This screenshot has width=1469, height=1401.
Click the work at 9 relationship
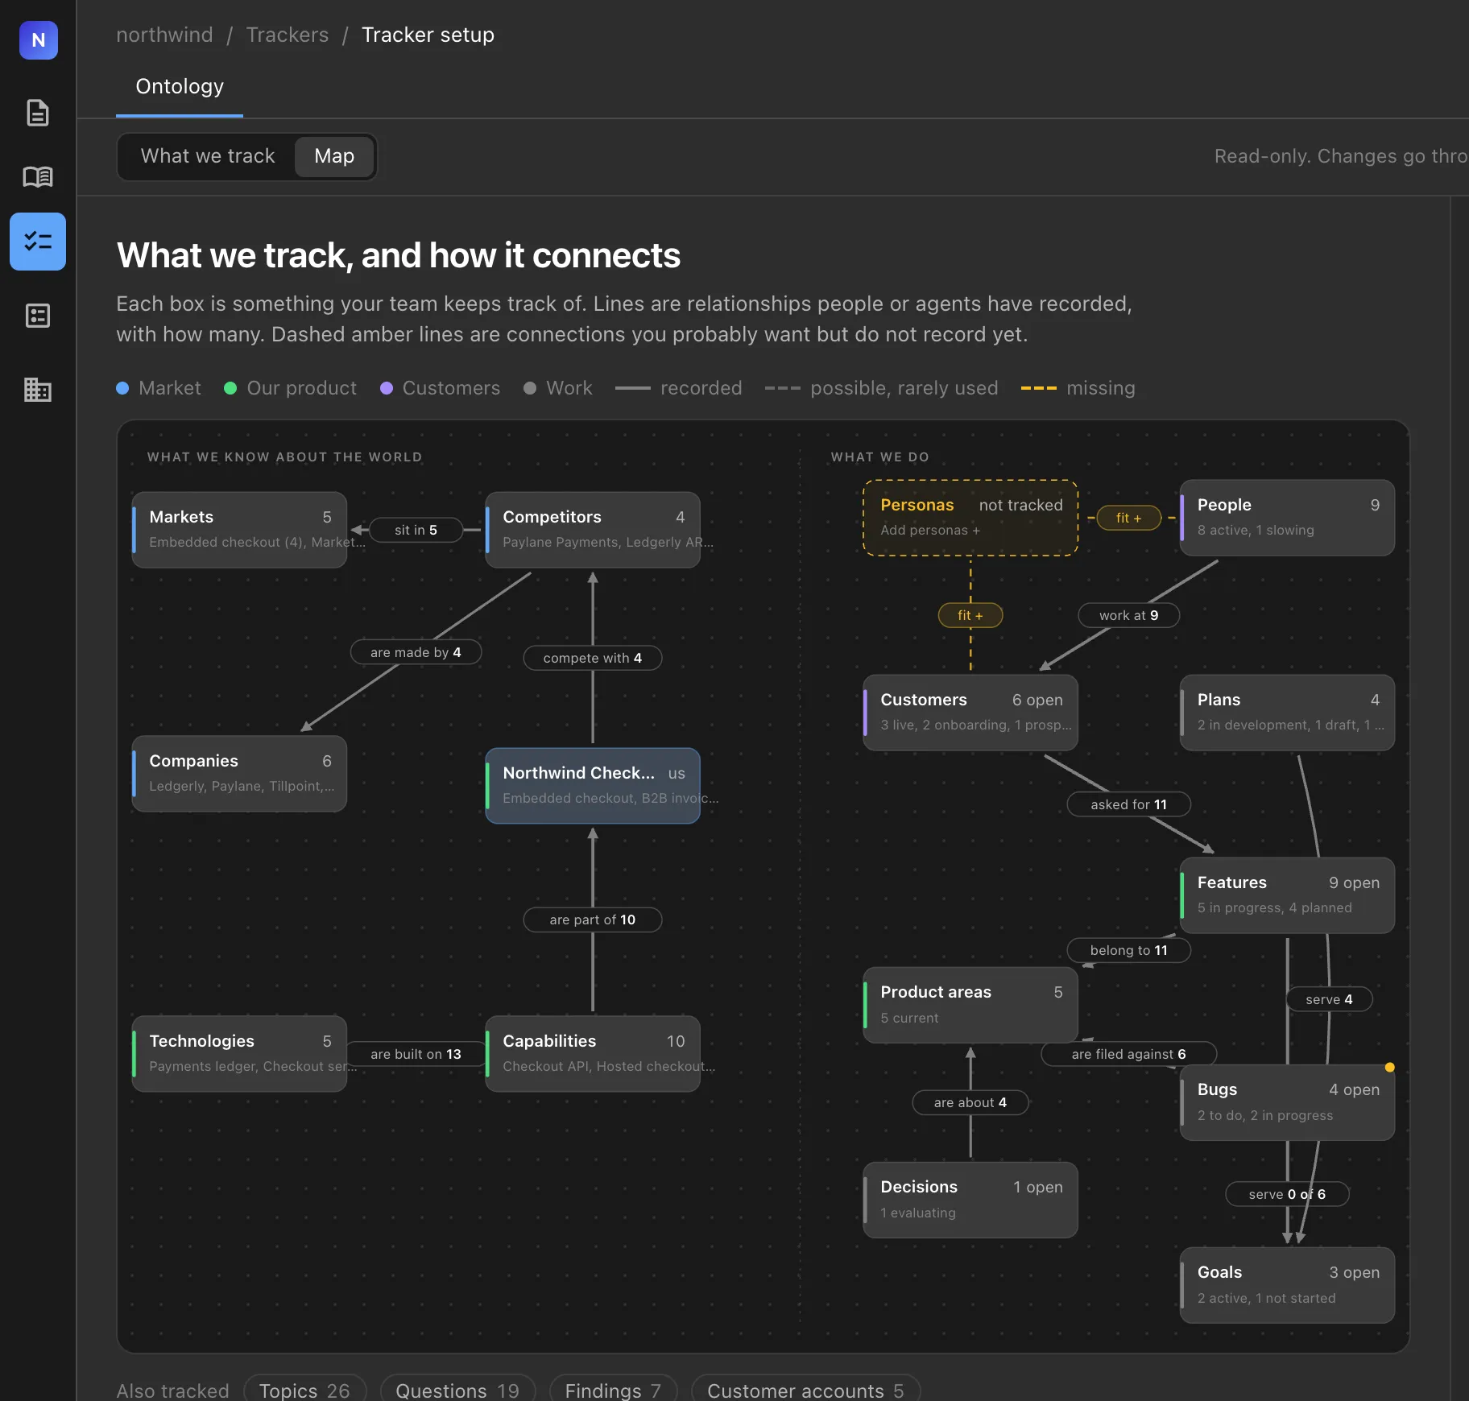tap(1128, 615)
